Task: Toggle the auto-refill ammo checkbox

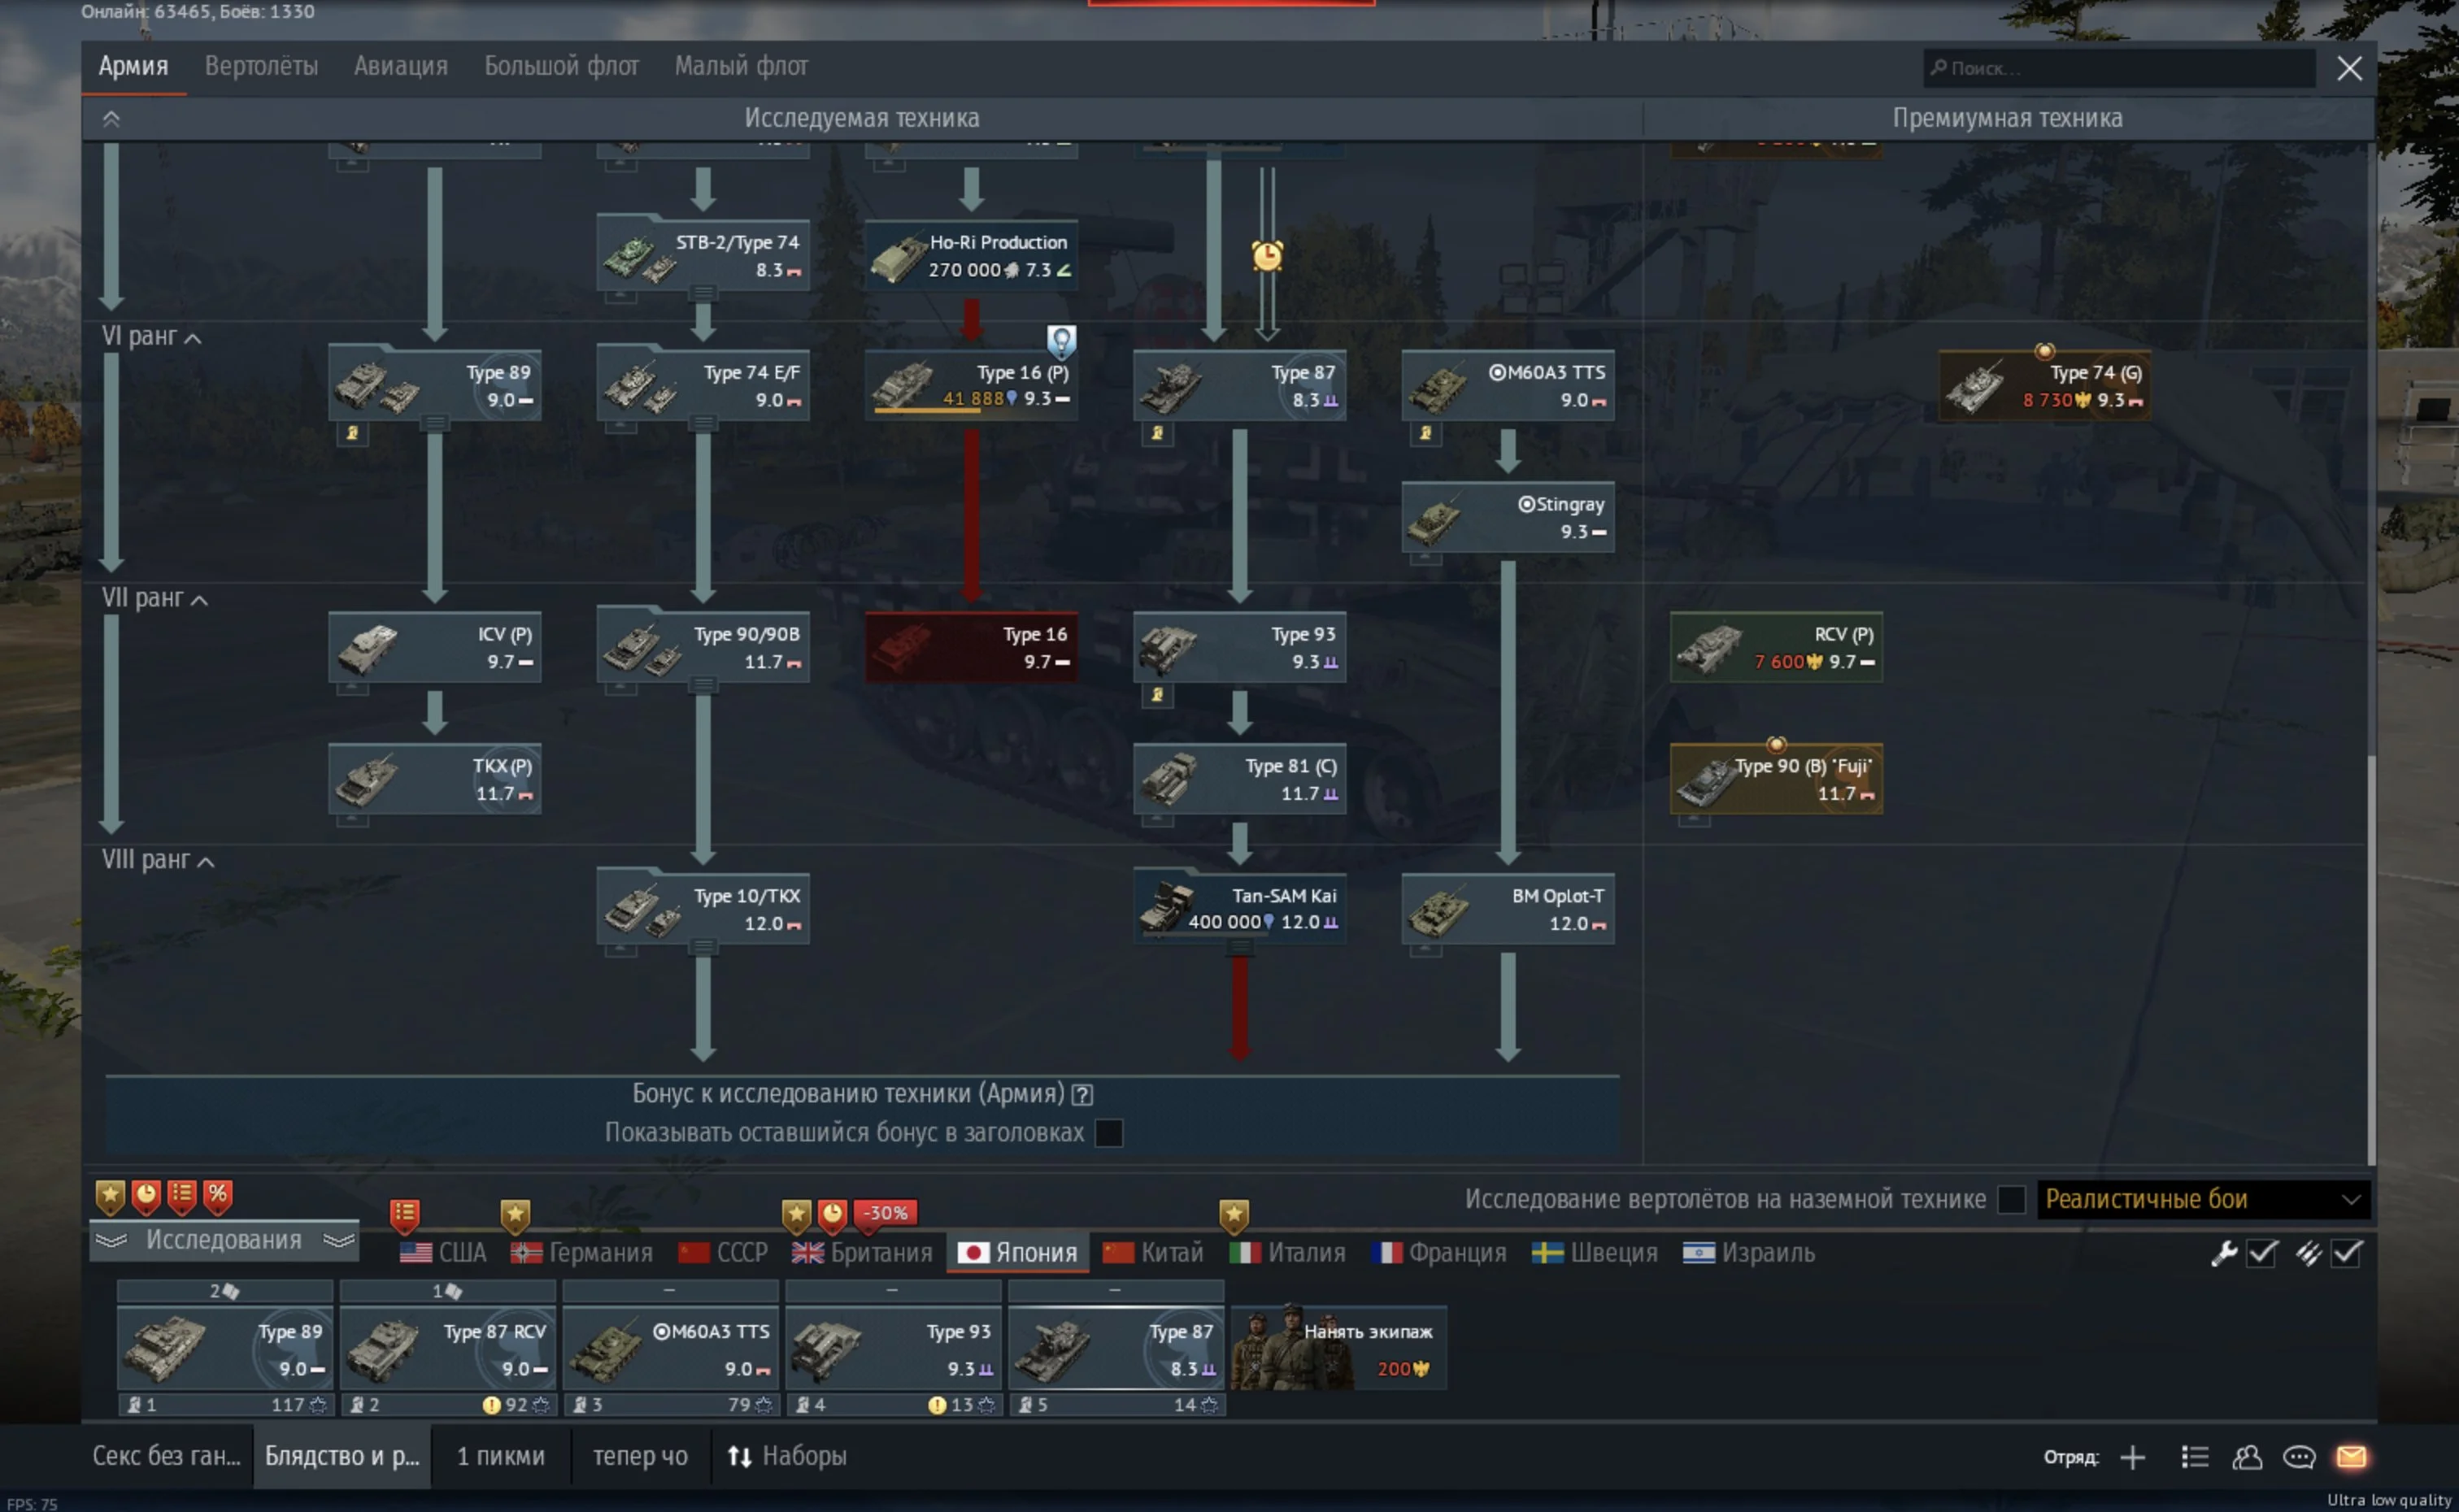Action: (x=2347, y=1253)
